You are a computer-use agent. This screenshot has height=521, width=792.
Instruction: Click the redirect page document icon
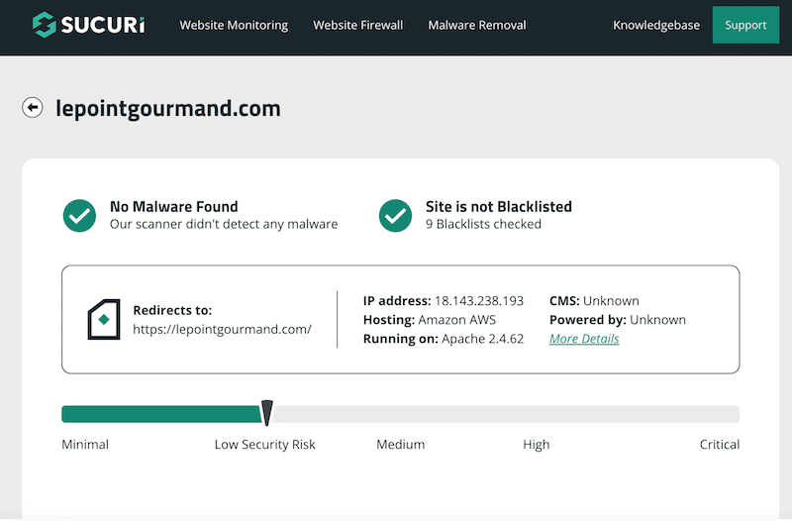click(x=104, y=319)
